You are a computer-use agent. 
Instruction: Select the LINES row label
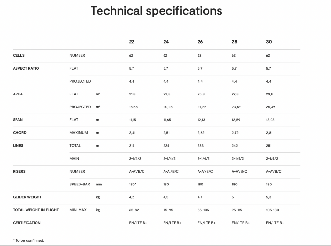pyautogui.click(x=18, y=146)
